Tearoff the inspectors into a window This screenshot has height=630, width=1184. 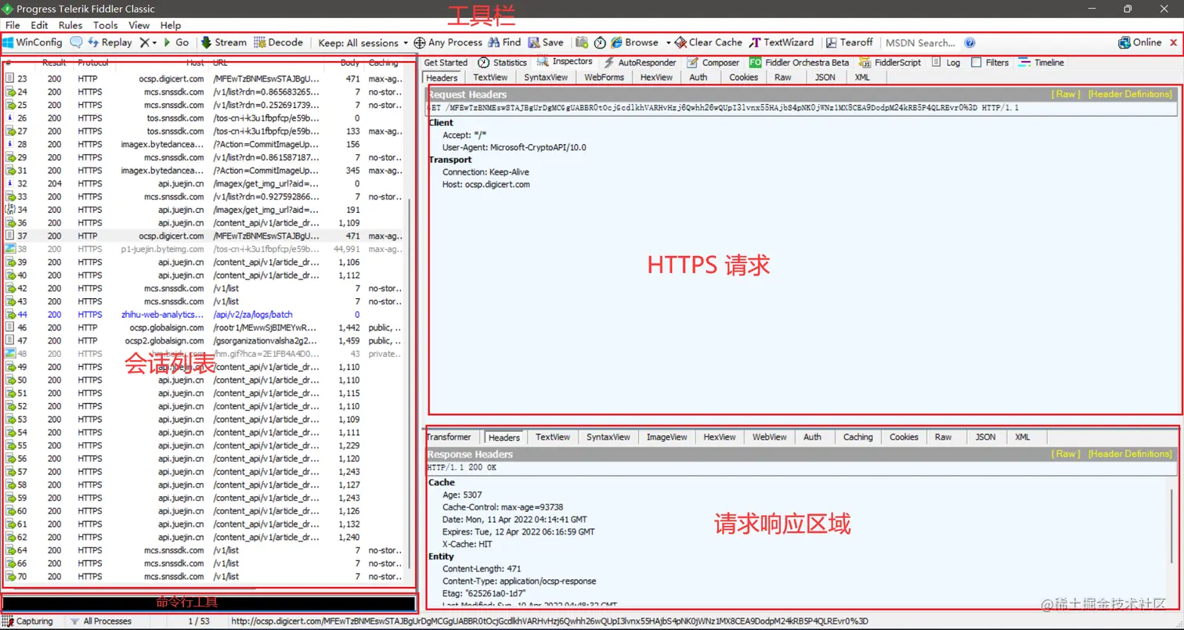pyautogui.click(x=850, y=42)
